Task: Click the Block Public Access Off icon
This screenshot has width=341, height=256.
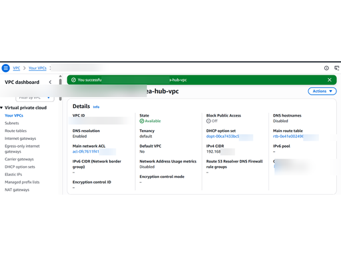Action: click(x=208, y=121)
